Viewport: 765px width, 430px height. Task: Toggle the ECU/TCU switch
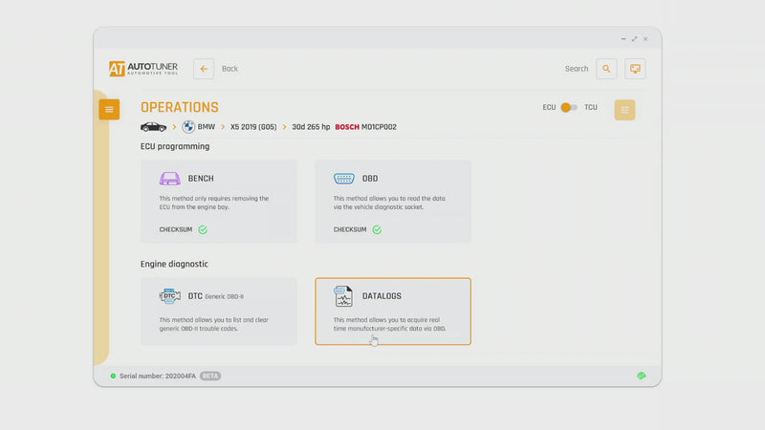pos(569,108)
